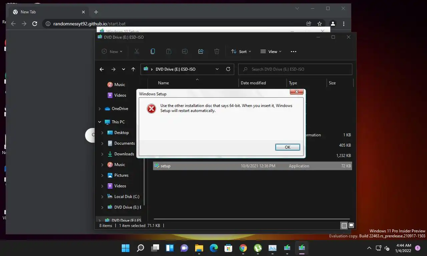This screenshot has height=256, width=427.
Task: Select the New Tab tab in Chrome
Action: click(x=49, y=12)
